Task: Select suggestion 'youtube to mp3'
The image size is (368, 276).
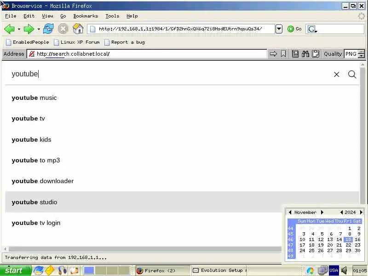Action: (x=182, y=160)
